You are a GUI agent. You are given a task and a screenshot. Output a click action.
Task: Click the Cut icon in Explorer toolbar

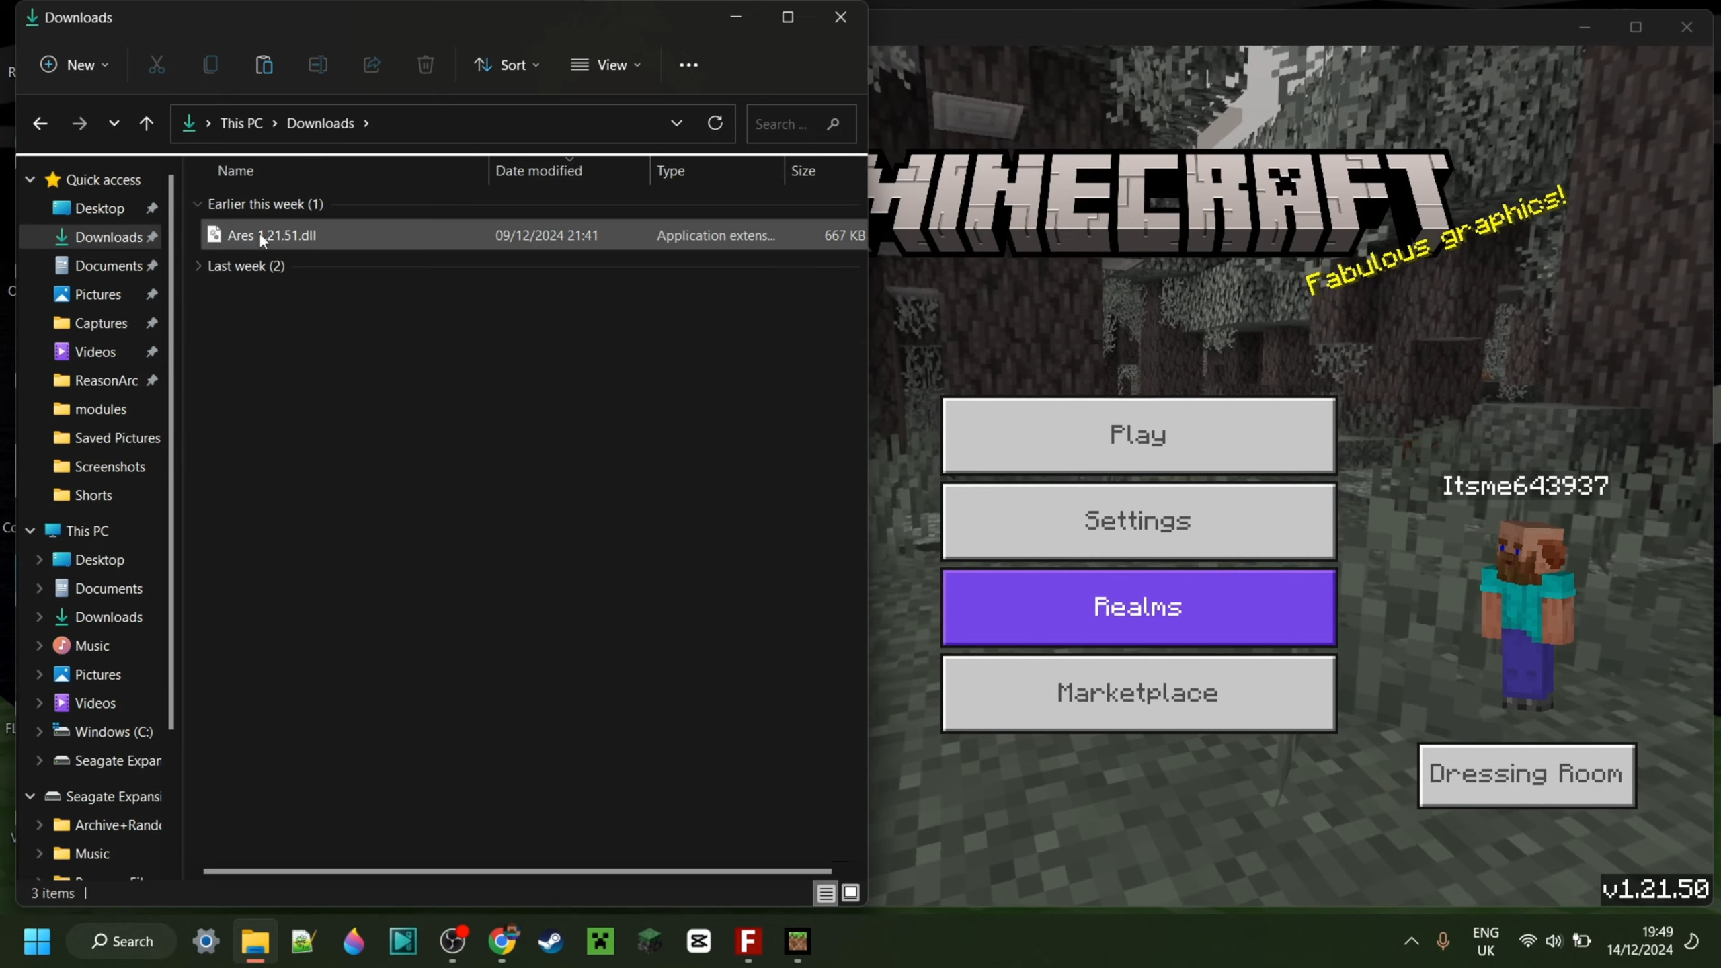click(x=156, y=65)
